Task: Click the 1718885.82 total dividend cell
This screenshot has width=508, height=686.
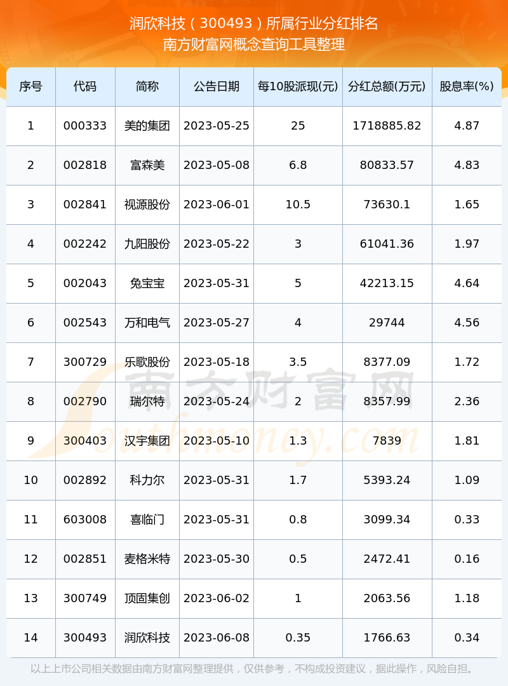Action: 387,126
